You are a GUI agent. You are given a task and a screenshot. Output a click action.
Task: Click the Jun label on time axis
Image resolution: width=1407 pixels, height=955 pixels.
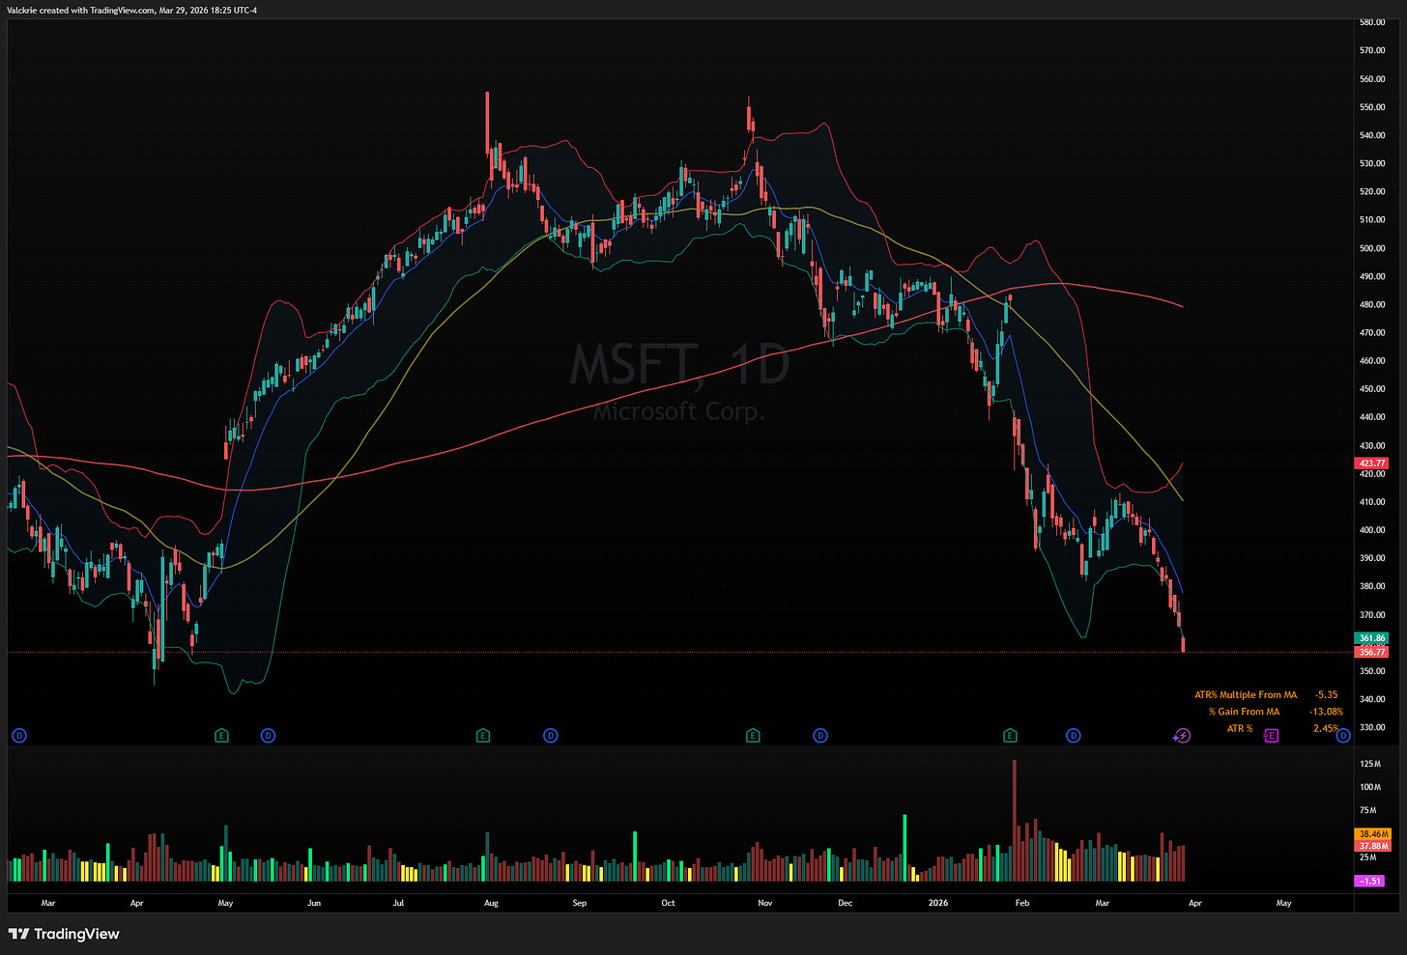314,903
